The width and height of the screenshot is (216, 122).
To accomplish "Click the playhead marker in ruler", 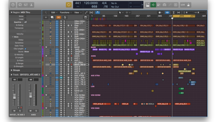I will (172, 18).
